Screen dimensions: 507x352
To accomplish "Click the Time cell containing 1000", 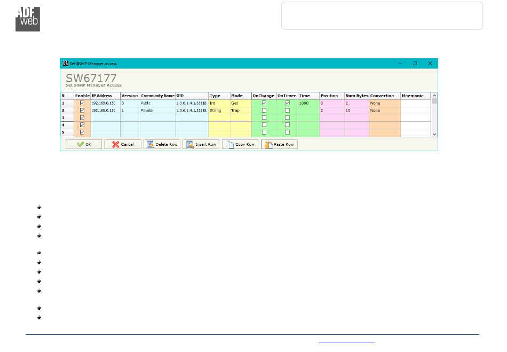I will click(x=308, y=103).
